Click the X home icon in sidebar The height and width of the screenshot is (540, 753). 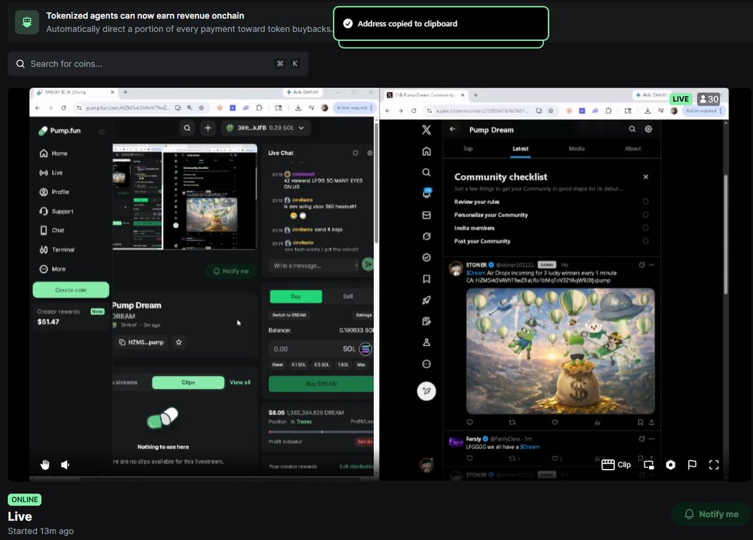click(427, 151)
